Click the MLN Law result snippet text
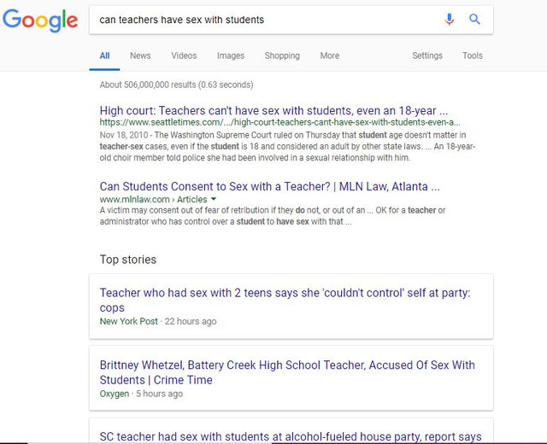Image resolution: width=547 pixels, height=444 pixels. coord(273,216)
